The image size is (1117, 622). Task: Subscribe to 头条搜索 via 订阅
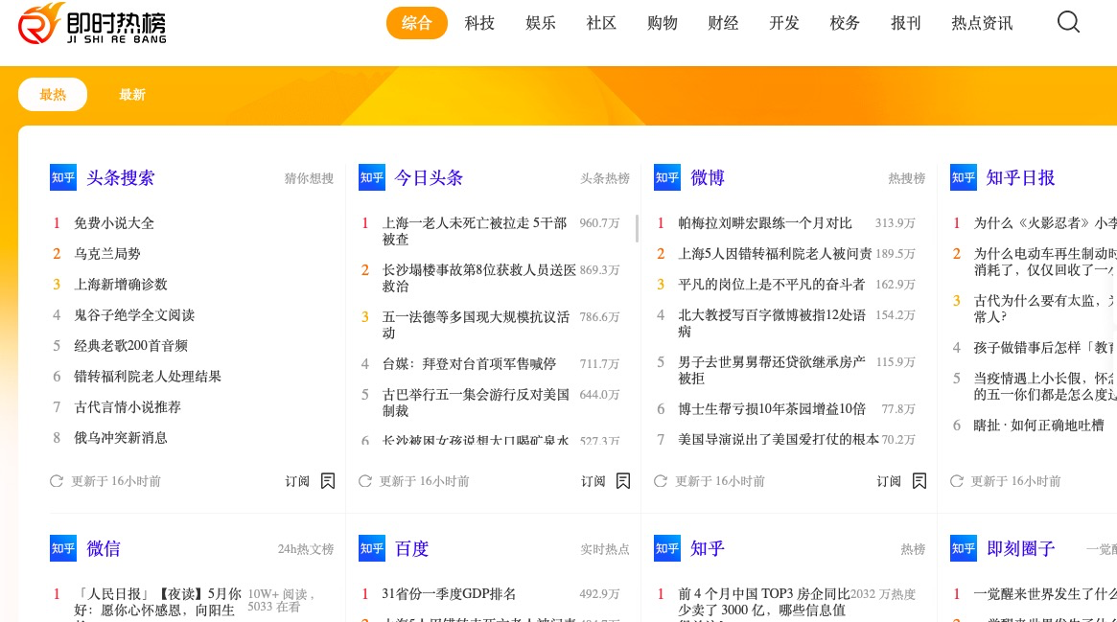tap(297, 481)
